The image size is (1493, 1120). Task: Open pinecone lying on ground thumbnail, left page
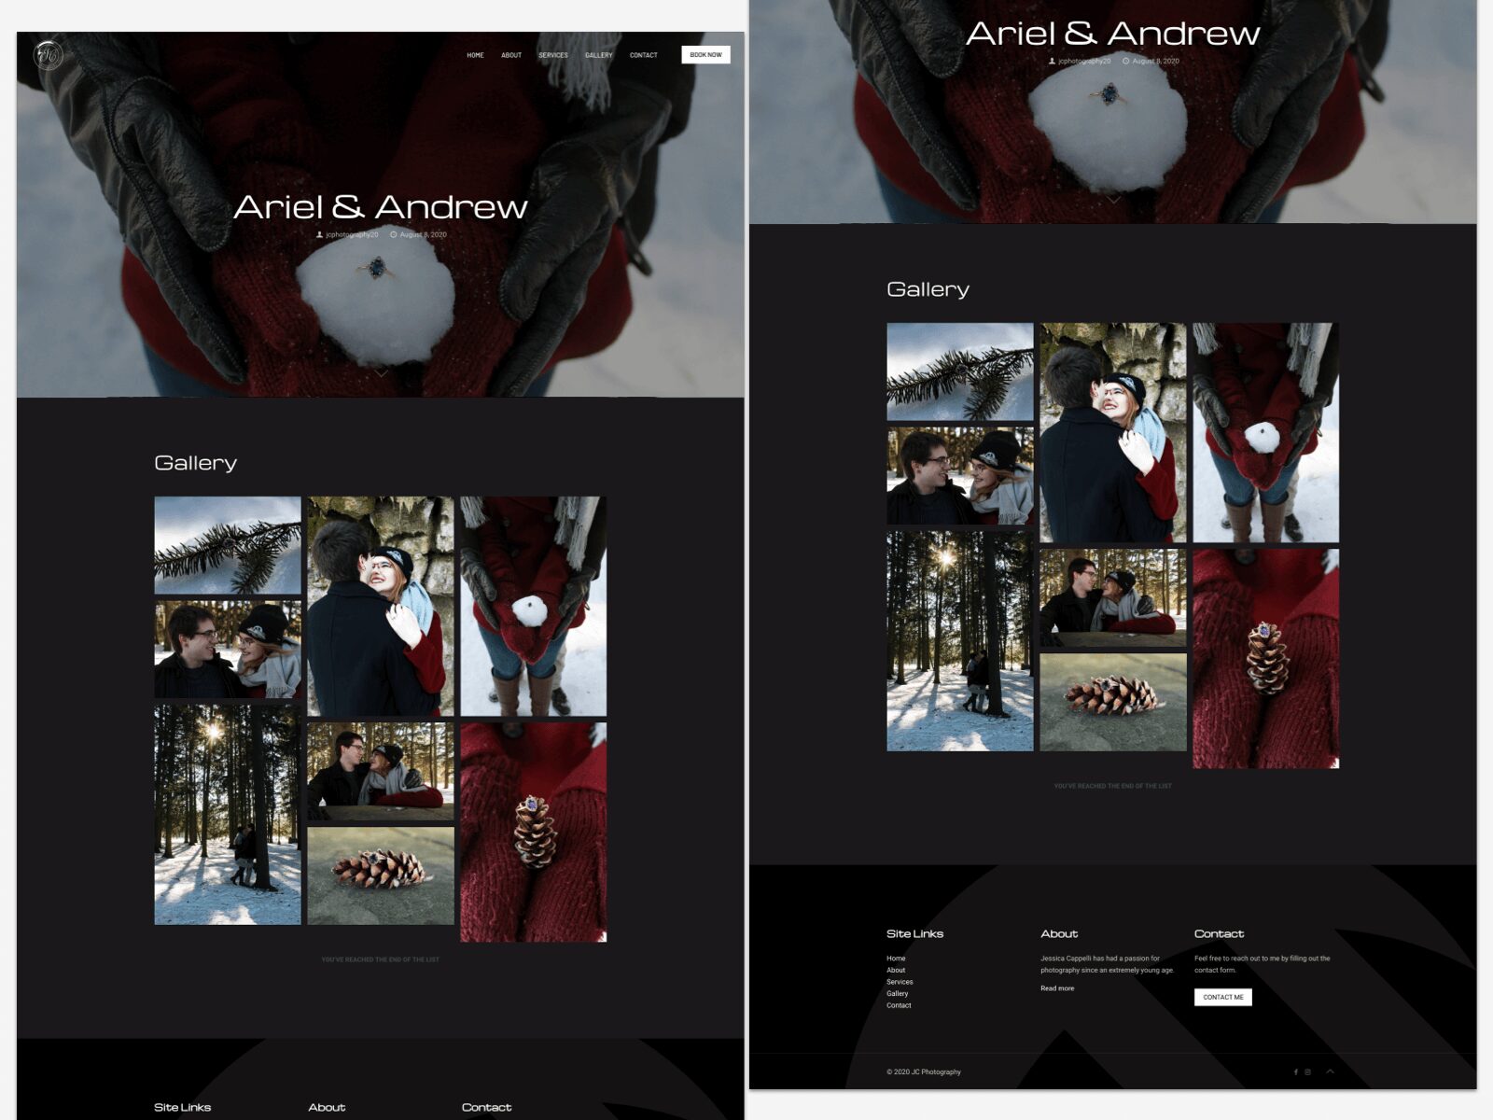click(381, 875)
